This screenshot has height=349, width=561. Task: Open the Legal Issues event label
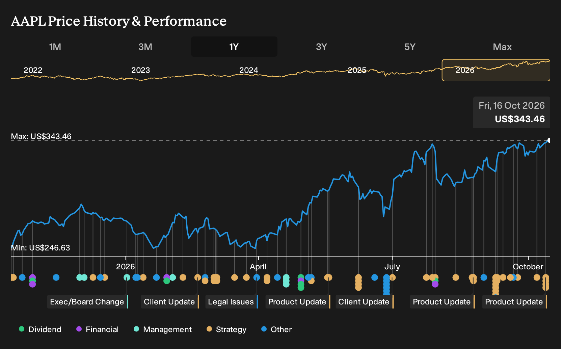[x=232, y=302]
